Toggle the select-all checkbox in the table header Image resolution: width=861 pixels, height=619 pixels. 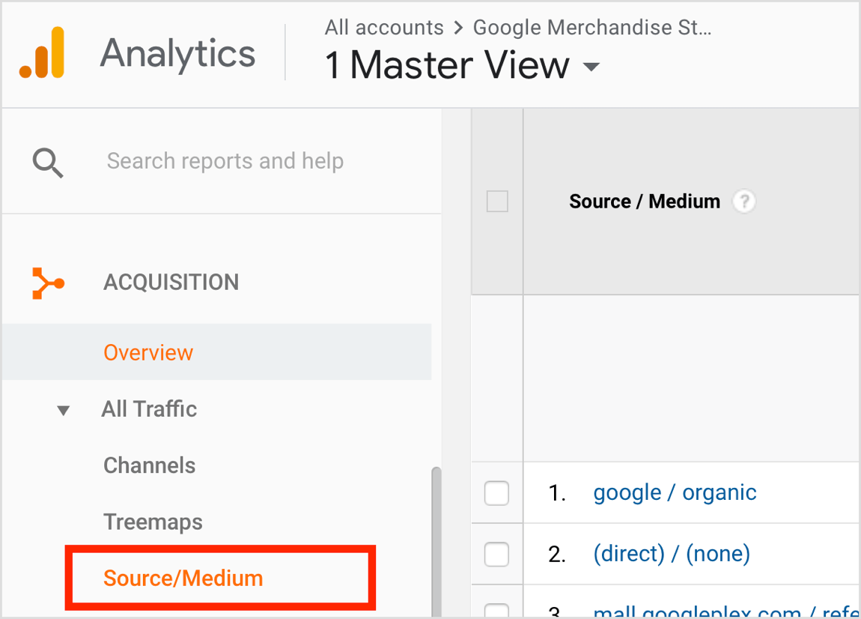coord(497,202)
